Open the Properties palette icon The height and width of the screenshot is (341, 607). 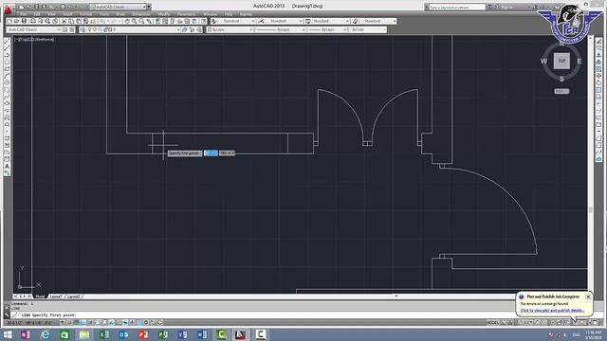click(158, 21)
